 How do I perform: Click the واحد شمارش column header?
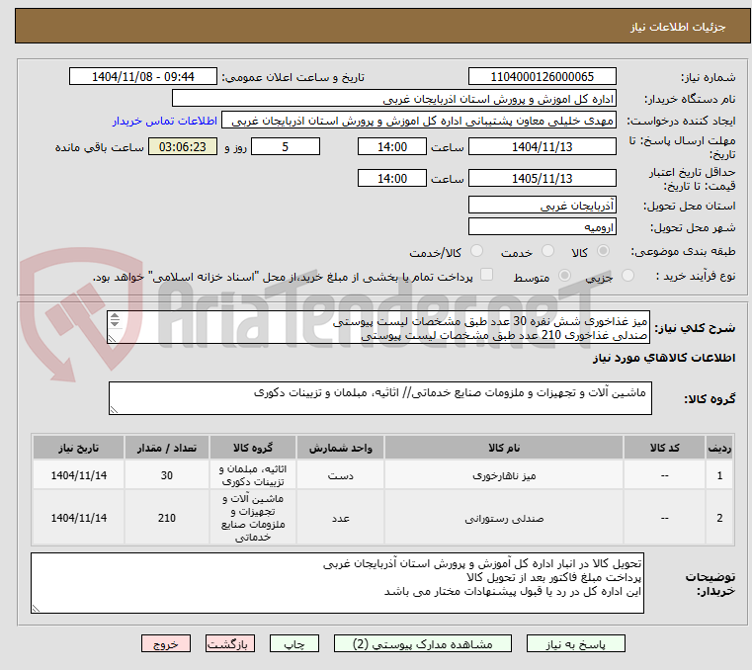[340, 448]
